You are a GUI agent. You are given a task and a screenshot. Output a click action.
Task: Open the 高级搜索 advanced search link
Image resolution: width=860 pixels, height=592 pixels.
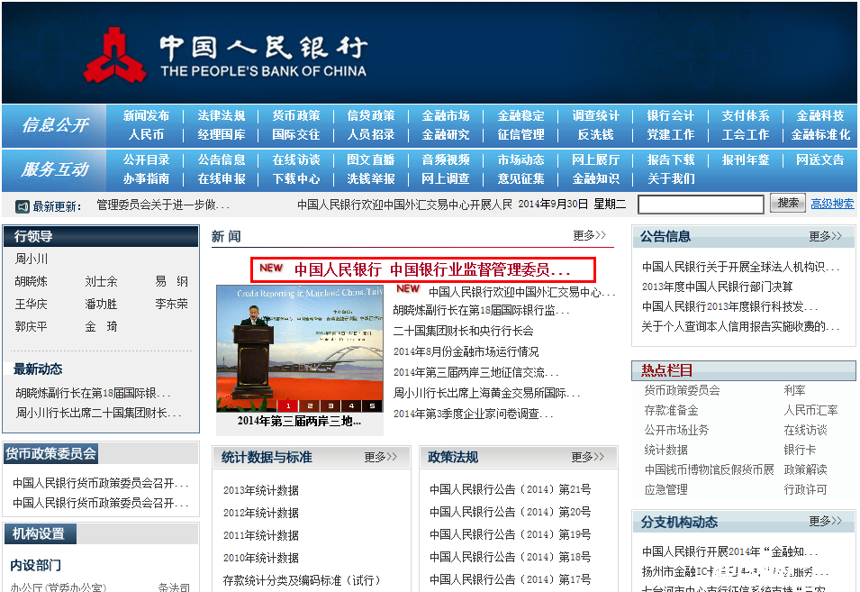[x=832, y=204]
